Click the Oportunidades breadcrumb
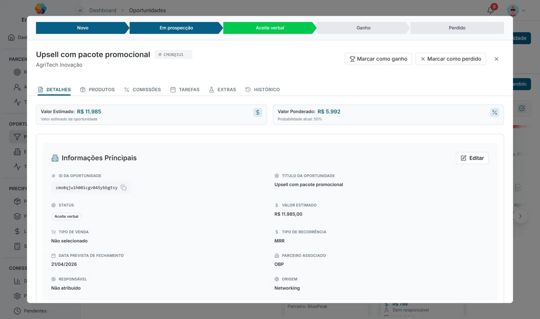The width and height of the screenshot is (540, 319). (x=147, y=10)
